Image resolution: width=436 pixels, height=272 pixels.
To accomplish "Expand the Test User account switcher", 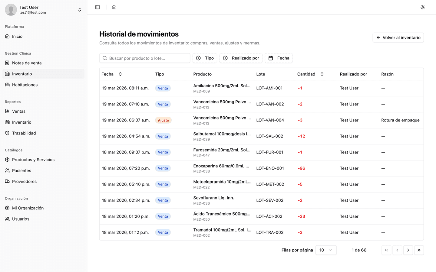I will click(79, 10).
